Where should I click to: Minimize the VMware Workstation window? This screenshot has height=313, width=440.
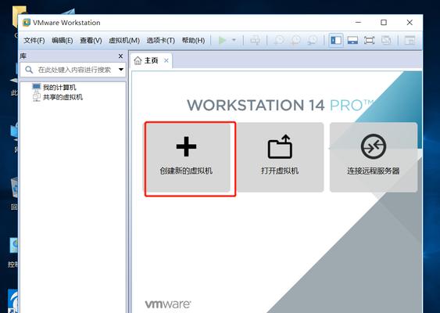tap(359, 22)
